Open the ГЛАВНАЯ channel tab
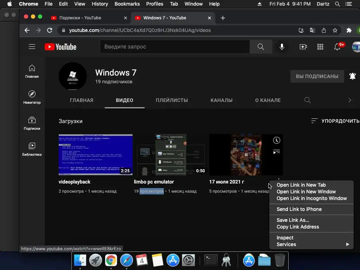This screenshot has width=360, height=270. click(x=82, y=100)
